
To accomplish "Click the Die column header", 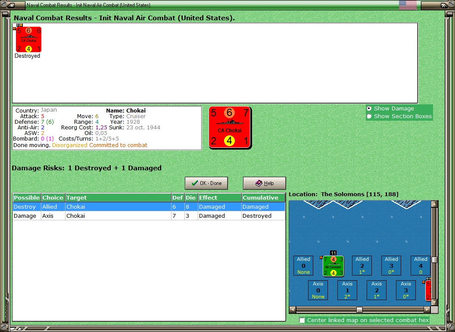I will [x=190, y=197].
